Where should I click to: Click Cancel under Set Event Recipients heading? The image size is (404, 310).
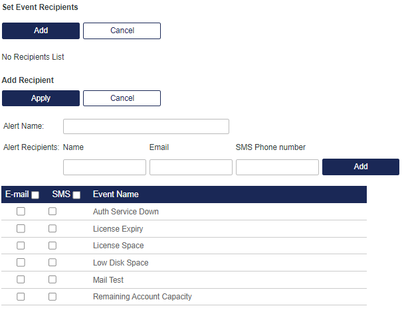pos(122,31)
